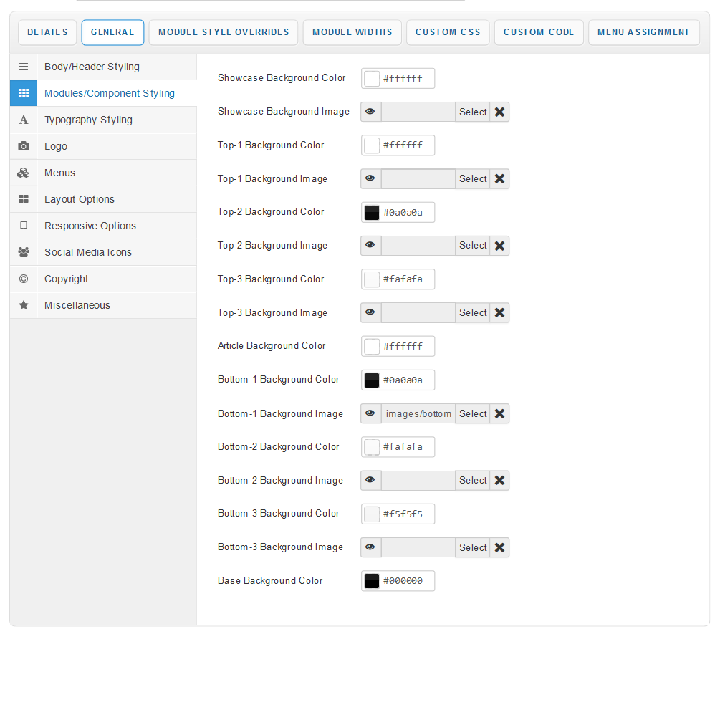Click eye icon for Top-2 Background Image

click(x=370, y=246)
